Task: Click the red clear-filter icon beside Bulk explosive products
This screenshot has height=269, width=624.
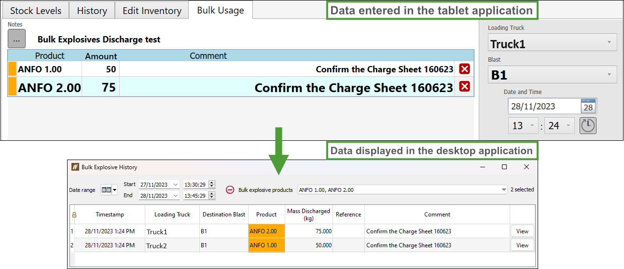Action: pyautogui.click(x=230, y=190)
